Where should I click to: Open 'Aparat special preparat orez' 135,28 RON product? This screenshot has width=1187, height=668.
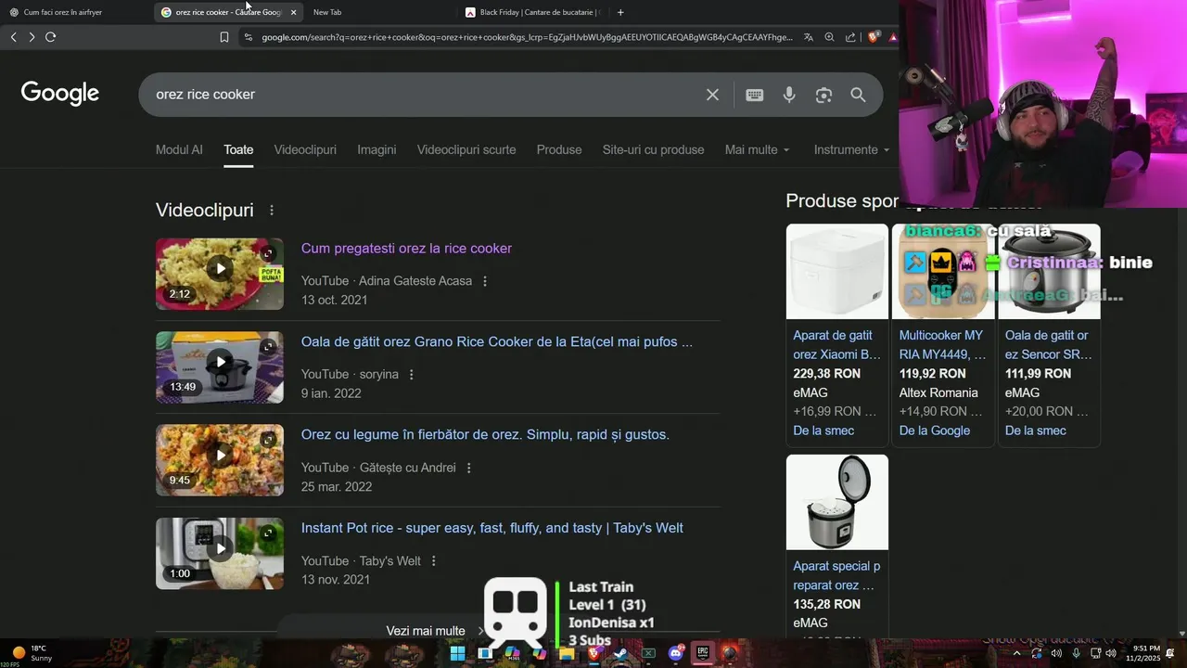[837, 575]
